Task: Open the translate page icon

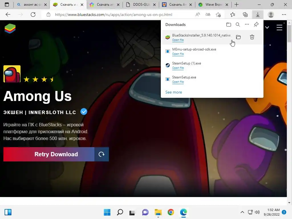Action: 208,15
